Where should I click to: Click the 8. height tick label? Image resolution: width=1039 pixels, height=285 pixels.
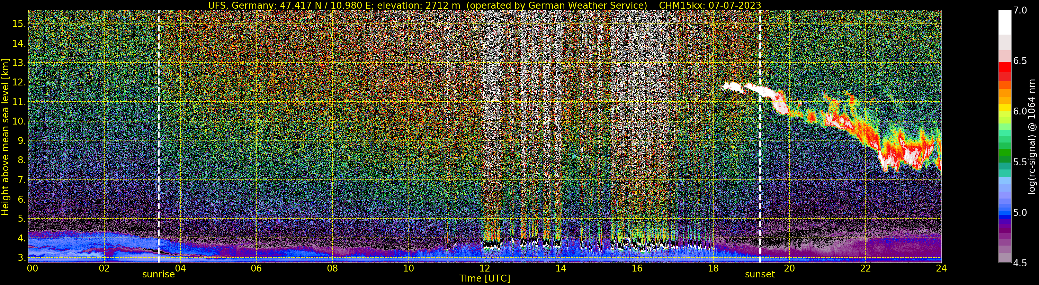(x=22, y=160)
